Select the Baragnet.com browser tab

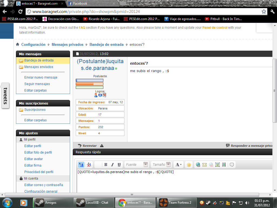pos(39,4)
